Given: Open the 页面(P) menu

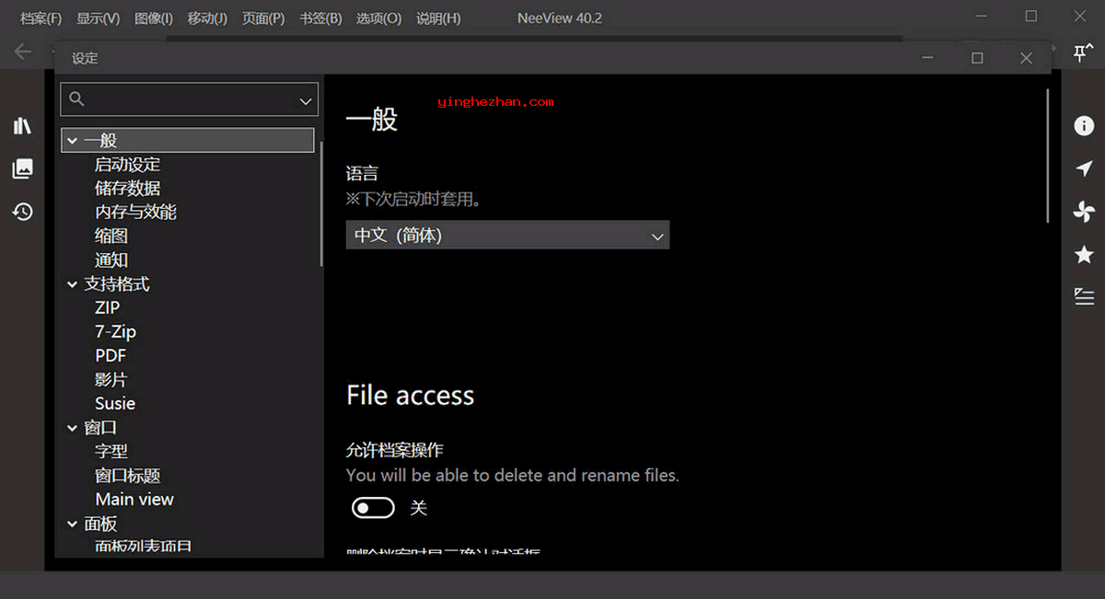Looking at the screenshot, I should 263,18.
